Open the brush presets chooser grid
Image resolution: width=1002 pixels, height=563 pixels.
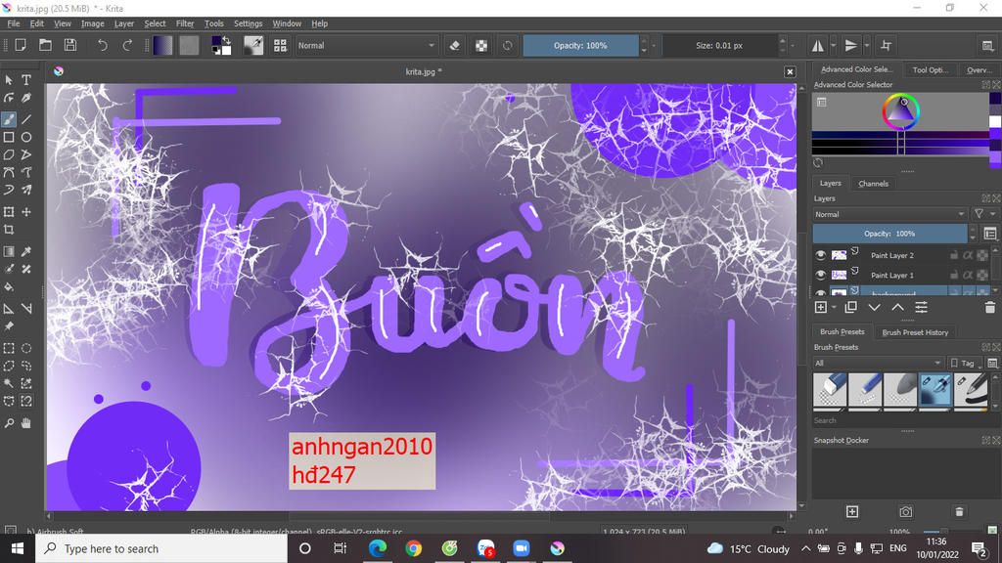[x=280, y=45]
